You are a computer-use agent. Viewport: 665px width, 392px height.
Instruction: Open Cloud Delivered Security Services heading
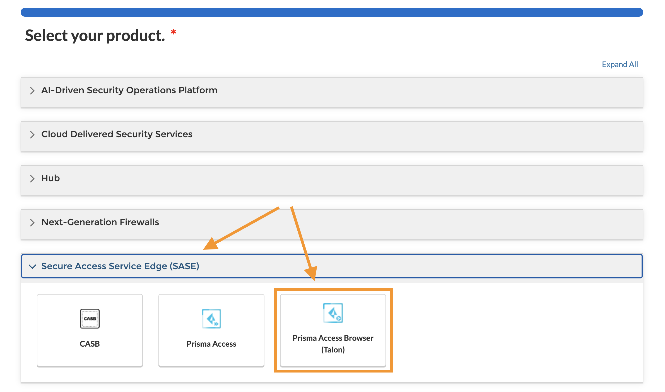(x=117, y=134)
